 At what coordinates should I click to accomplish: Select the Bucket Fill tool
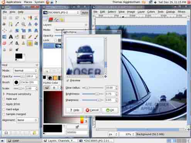click(x=17, y=37)
